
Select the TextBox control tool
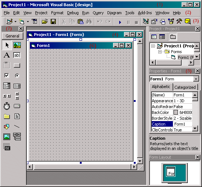(17, 55)
